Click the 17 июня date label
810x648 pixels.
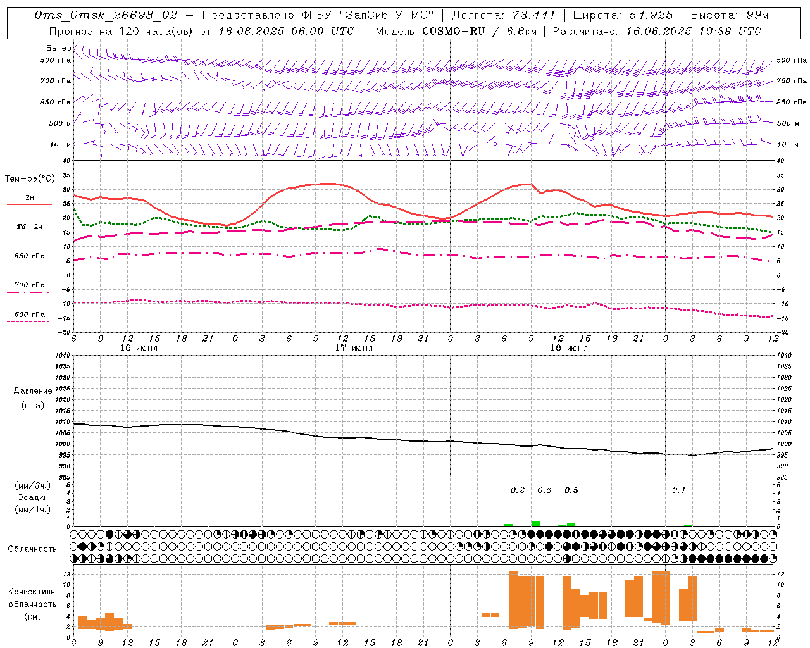point(354,348)
